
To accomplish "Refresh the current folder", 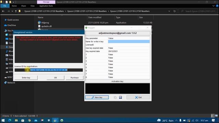I will tap(175, 11).
